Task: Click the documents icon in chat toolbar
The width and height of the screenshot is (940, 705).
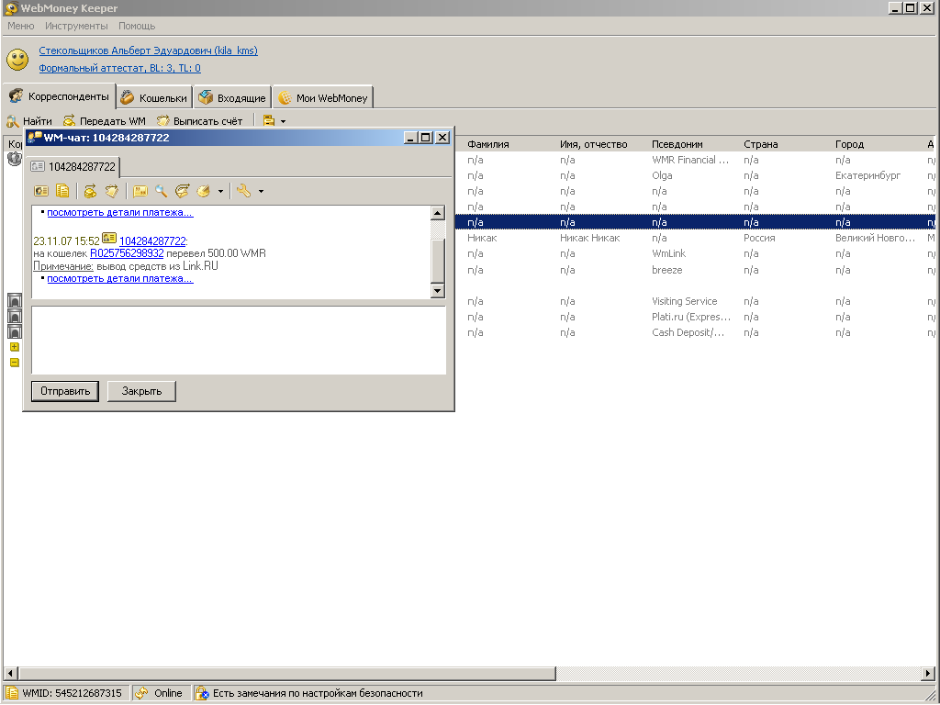Action: (62, 191)
